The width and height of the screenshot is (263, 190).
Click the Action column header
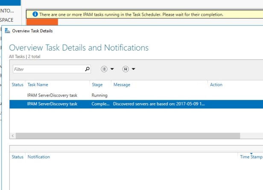(216, 85)
